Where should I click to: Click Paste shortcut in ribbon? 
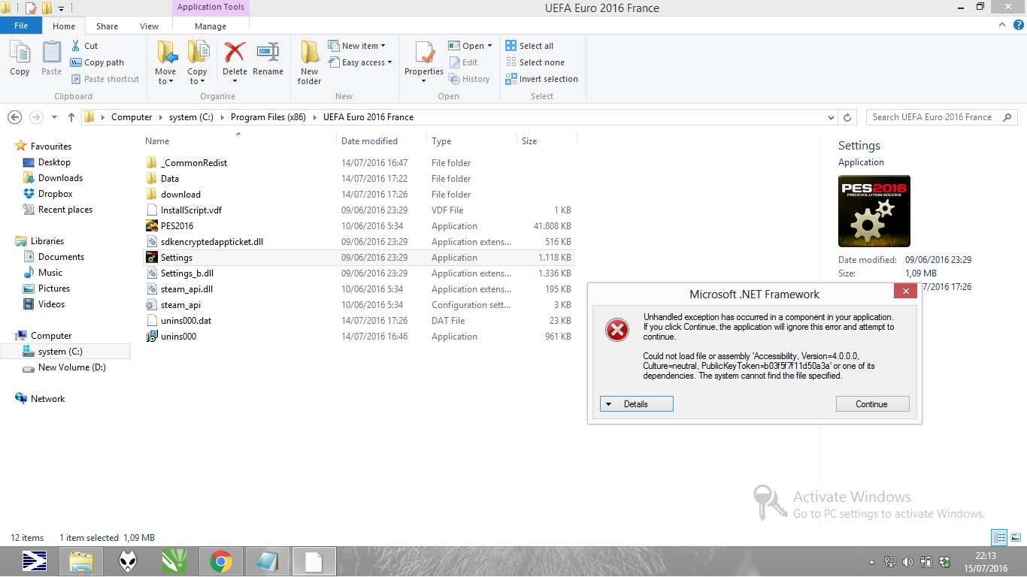(x=105, y=79)
